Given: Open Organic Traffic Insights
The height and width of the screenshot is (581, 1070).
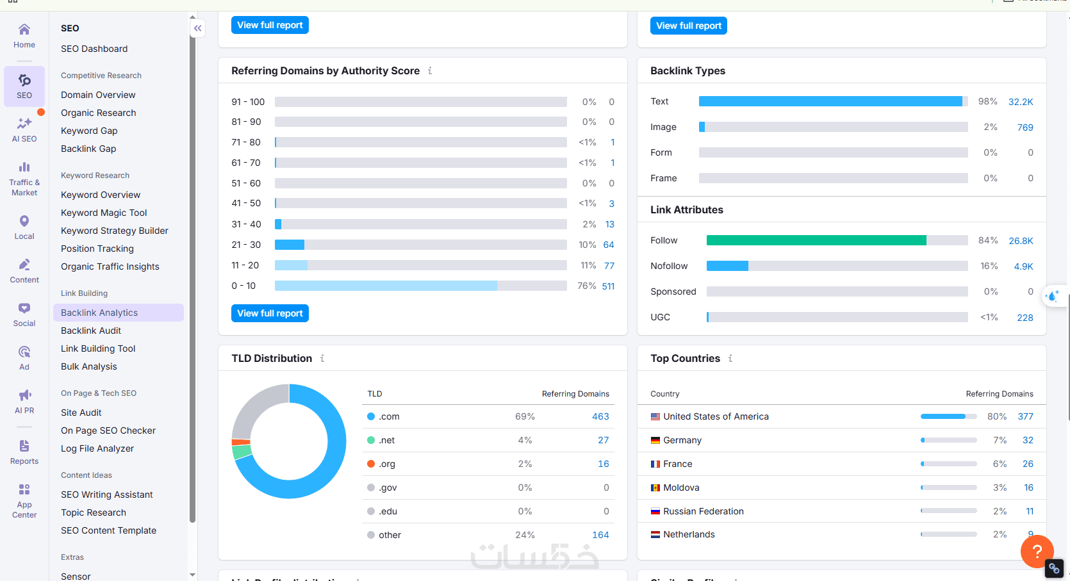Looking at the screenshot, I should tap(110, 266).
